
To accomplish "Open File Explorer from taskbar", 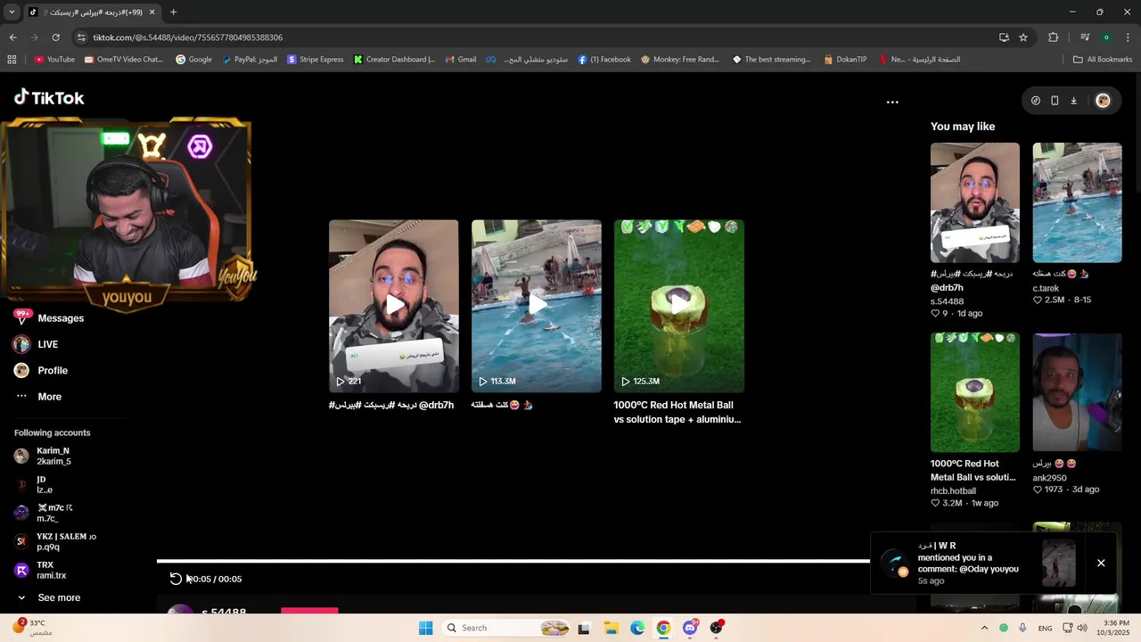I will [611, 628].
